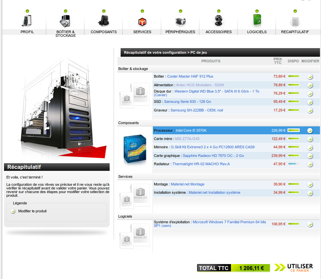
Task: Open the Périphériques printer icon
Action: coord(180,22)
